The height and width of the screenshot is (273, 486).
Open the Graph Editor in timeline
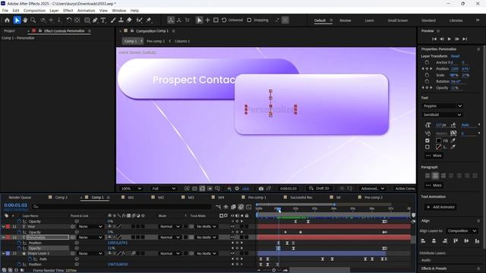pos(248,207)
